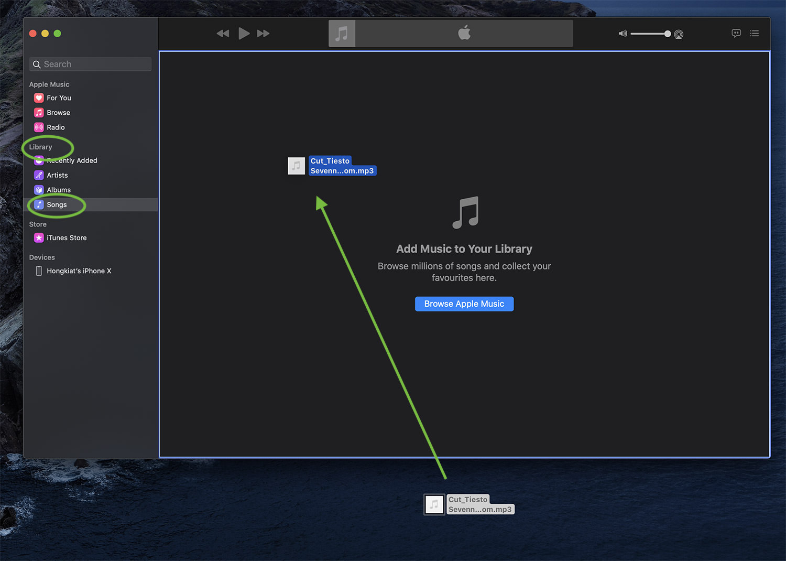
Task: Click the Radio broadcast icon
Action: point(39,127)
